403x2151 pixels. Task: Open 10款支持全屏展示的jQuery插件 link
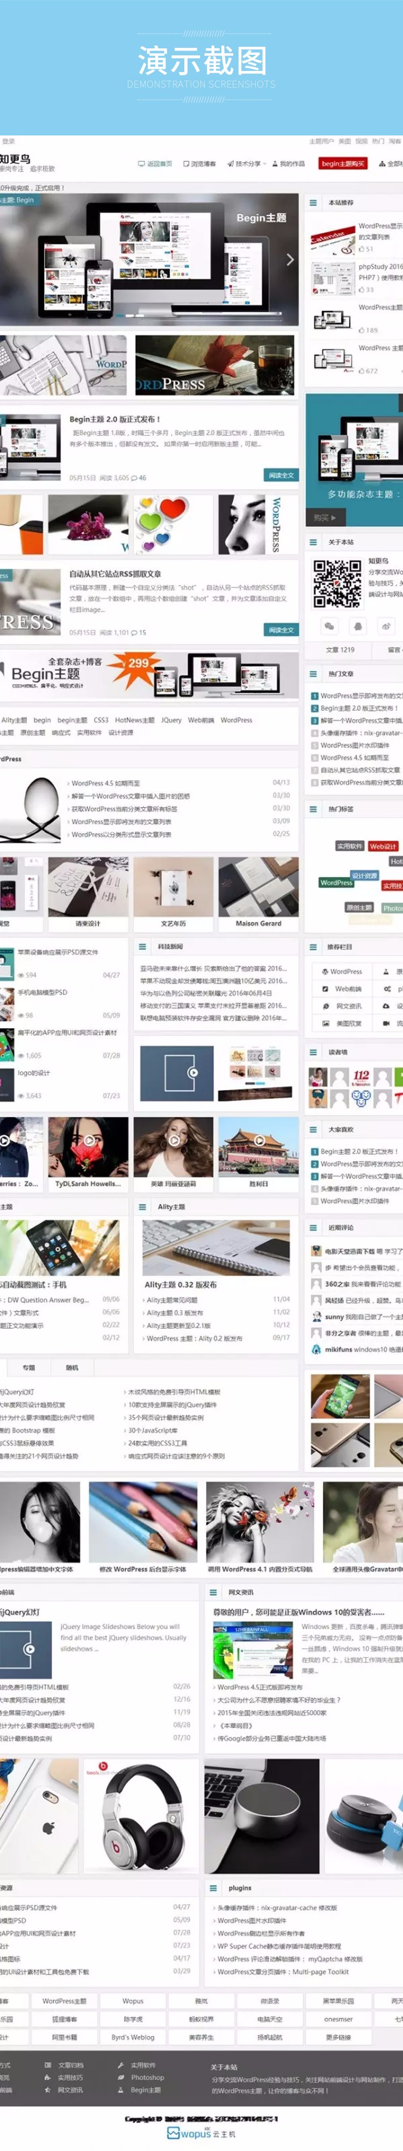[172, 1404]
